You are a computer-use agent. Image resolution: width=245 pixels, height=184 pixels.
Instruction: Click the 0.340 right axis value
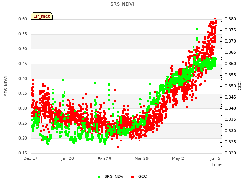click(x=230, y=108)
